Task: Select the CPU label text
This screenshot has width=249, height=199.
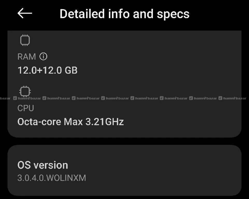Action: coord(26,108)
